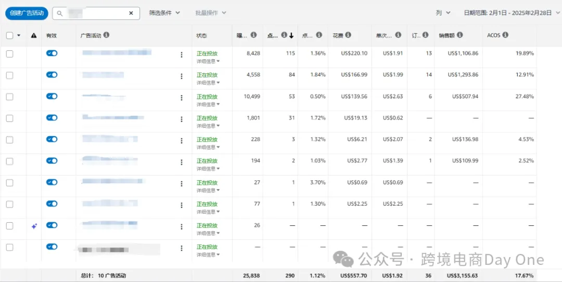Click the 有效 column header

tap(51, 36)
